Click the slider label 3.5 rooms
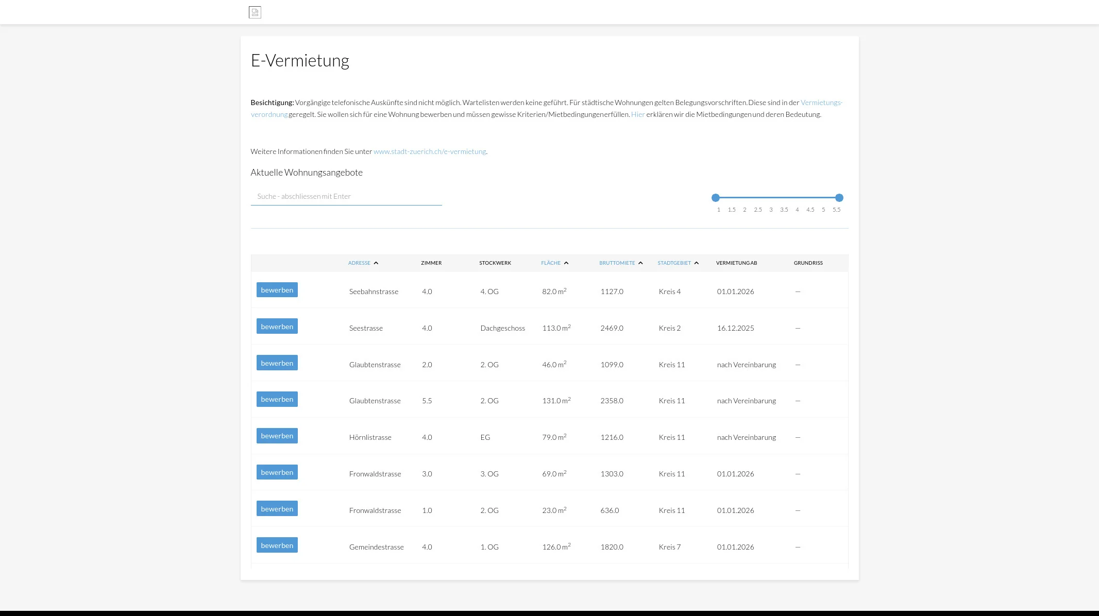Image resolution: width=1099 pixels, height=616 pixels. (784, 210)
